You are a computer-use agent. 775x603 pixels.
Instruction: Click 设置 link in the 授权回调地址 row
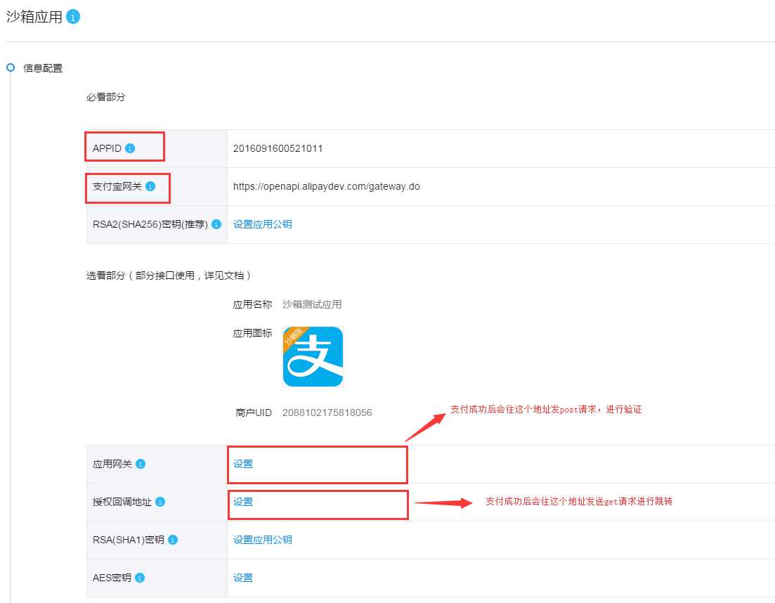(243, 502)
